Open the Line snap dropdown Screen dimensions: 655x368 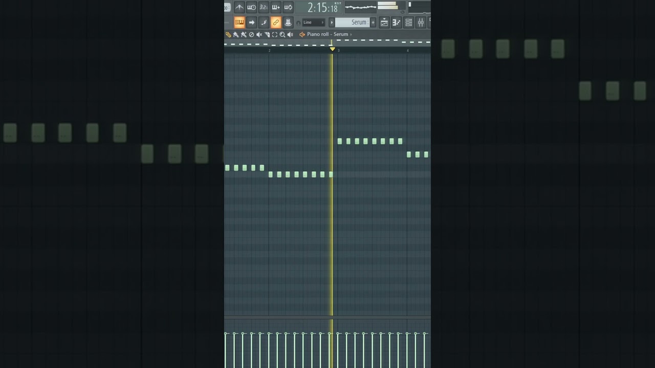click(x=314, y=22)
